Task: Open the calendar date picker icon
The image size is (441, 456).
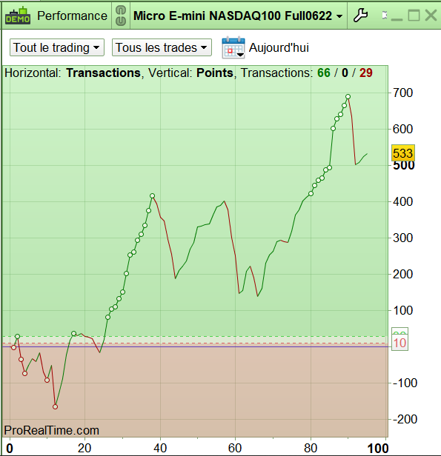Action: point(233,47)
